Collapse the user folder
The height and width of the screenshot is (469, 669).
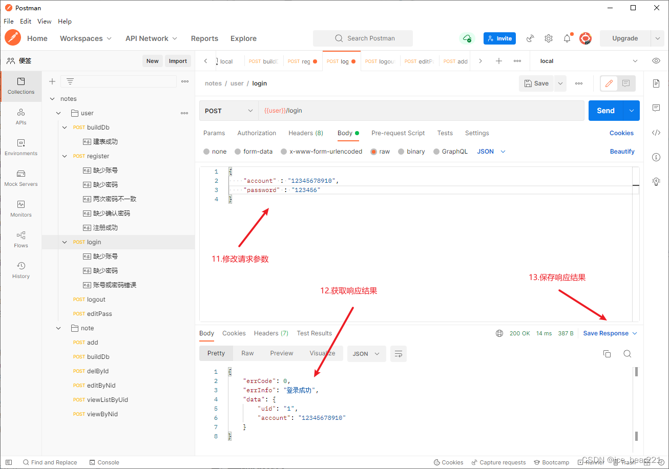(x=59, y=113)
